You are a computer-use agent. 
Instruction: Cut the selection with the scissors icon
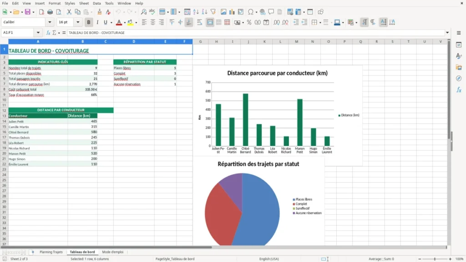[69, 12]
